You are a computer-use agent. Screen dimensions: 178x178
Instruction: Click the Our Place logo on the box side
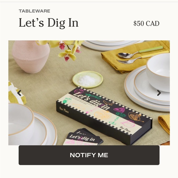(x=64, y=110)
